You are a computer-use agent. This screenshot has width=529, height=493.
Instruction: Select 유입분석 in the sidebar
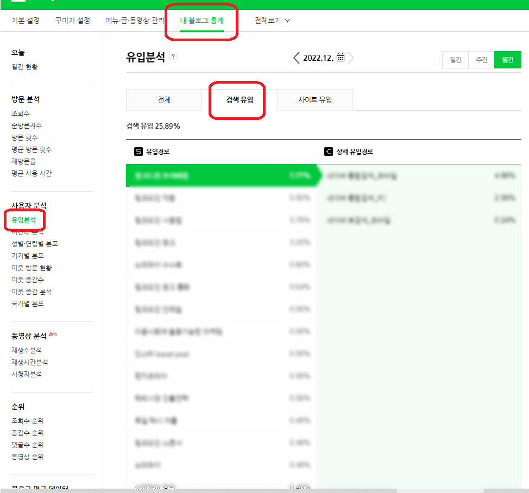pos(23,220)
